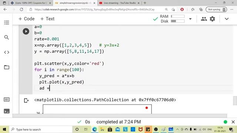Click the green connection status dot
This screenshot has height=133, width=237.
[x=226, y=122]
